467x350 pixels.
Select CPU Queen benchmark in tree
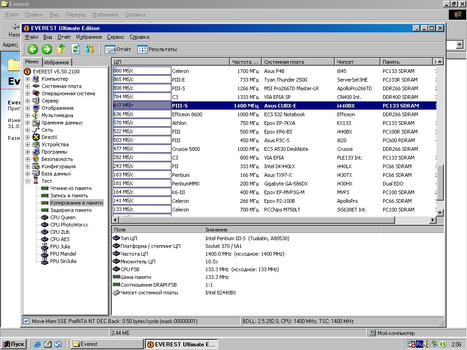[62, 217]
